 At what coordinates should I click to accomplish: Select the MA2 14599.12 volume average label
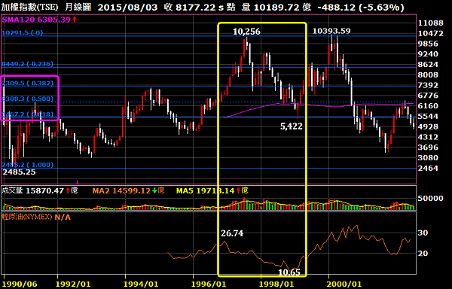pyautogui.click(x=121, y=190)
